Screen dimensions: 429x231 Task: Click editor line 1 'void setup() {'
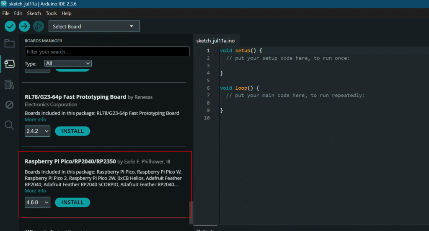[x=241, y=51]
